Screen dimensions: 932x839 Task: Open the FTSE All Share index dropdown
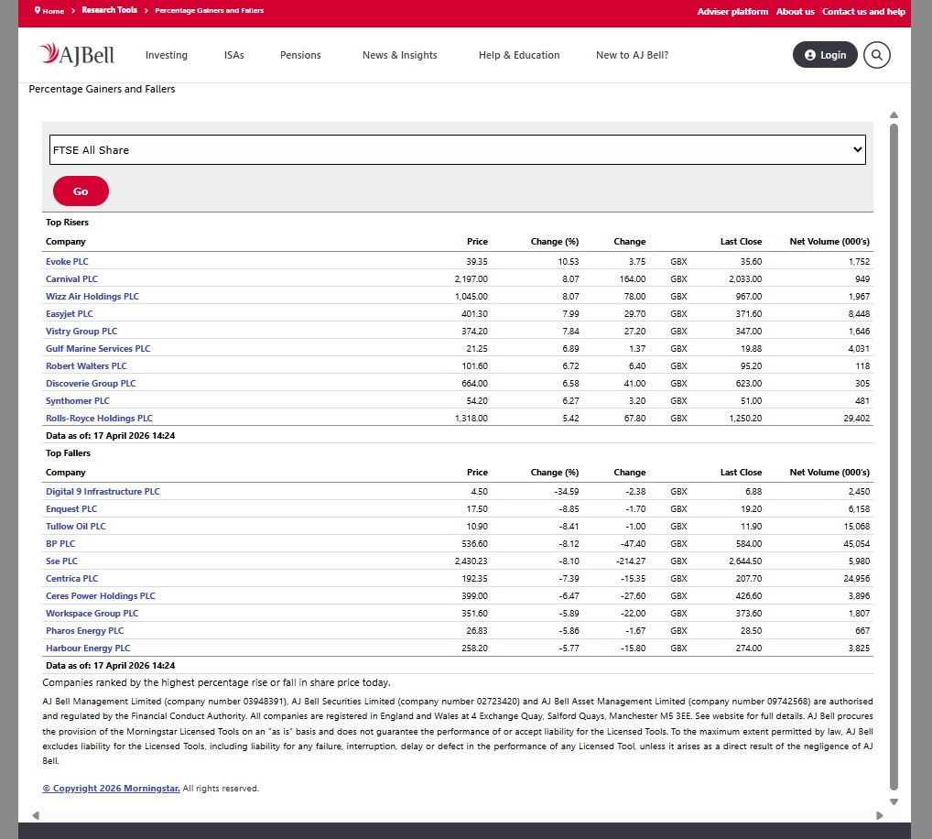tap(457, 150)
